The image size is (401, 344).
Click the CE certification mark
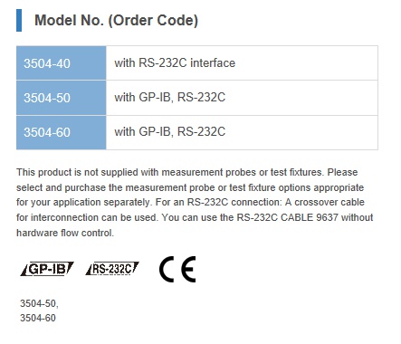point(177,269)
